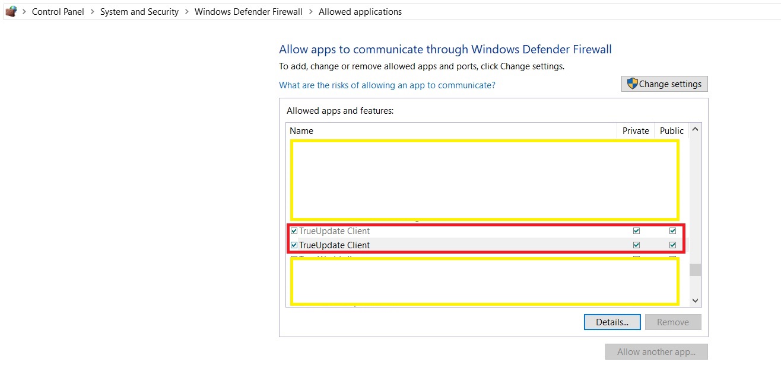Image resolution: width=781 pixels, height=381 pixels.
Task: Click the Control Panel icon in address bar
Action: 11,11
